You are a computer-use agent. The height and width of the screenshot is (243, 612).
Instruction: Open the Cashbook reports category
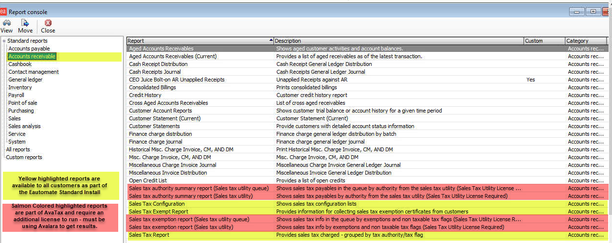pos(20,64)
